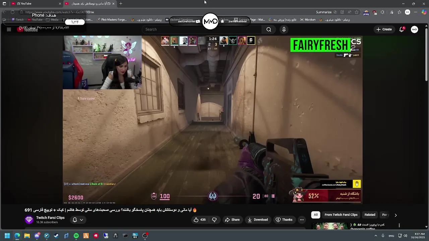This screenshot has width=429, height=241.
Task: Open the Twitch Farsi Clips channel name
Action: coord(50,218)
